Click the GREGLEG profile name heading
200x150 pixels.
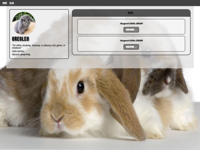(x=20, y=39)
